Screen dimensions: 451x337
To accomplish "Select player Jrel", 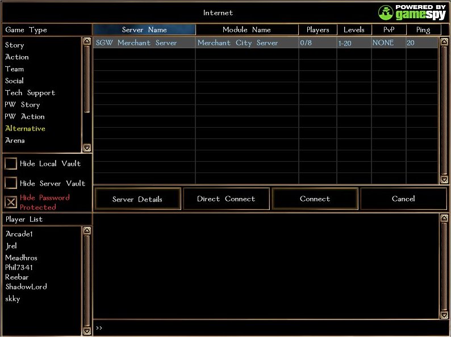I will tap(11, 246).
